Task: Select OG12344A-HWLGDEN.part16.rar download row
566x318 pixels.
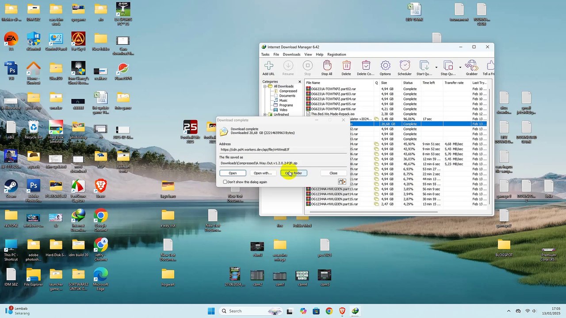Action: (396, 204)
